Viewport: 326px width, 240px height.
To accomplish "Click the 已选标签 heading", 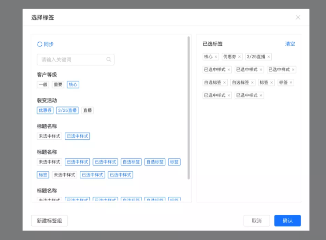I will click(x=212, y=44).
